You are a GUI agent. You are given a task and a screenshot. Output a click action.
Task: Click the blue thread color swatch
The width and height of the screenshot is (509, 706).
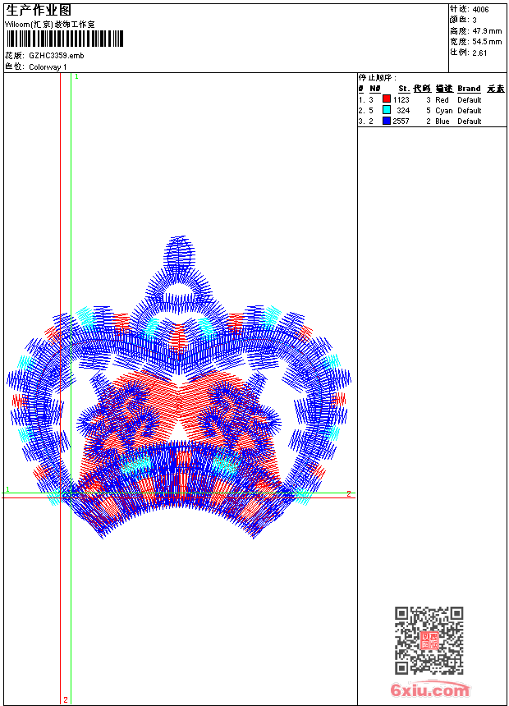coord(387,121)
